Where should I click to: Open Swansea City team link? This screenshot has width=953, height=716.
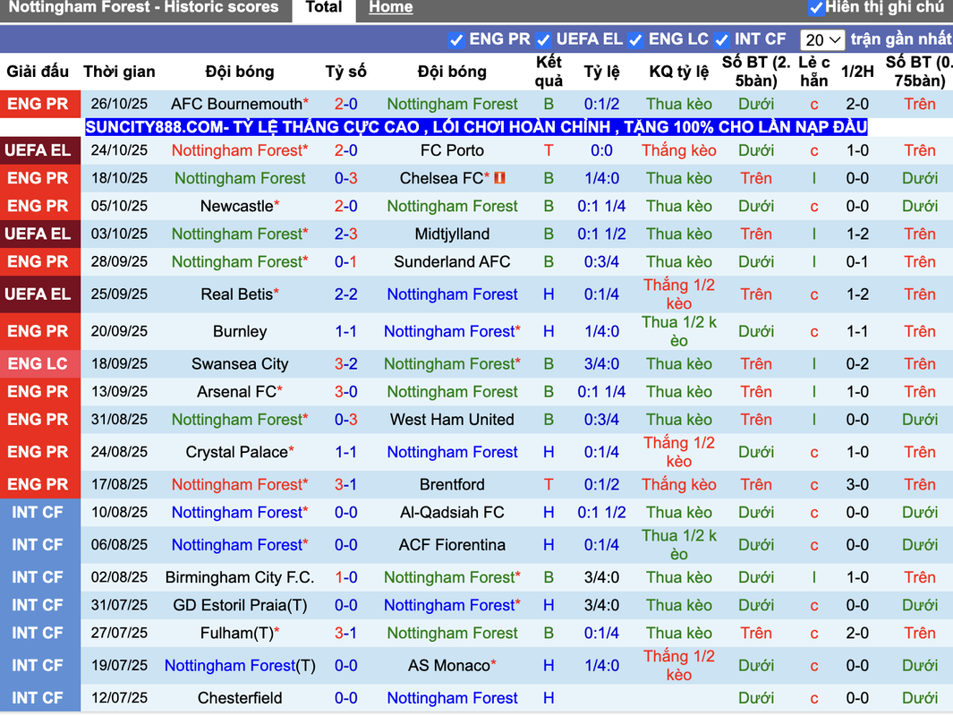(240, 364)
